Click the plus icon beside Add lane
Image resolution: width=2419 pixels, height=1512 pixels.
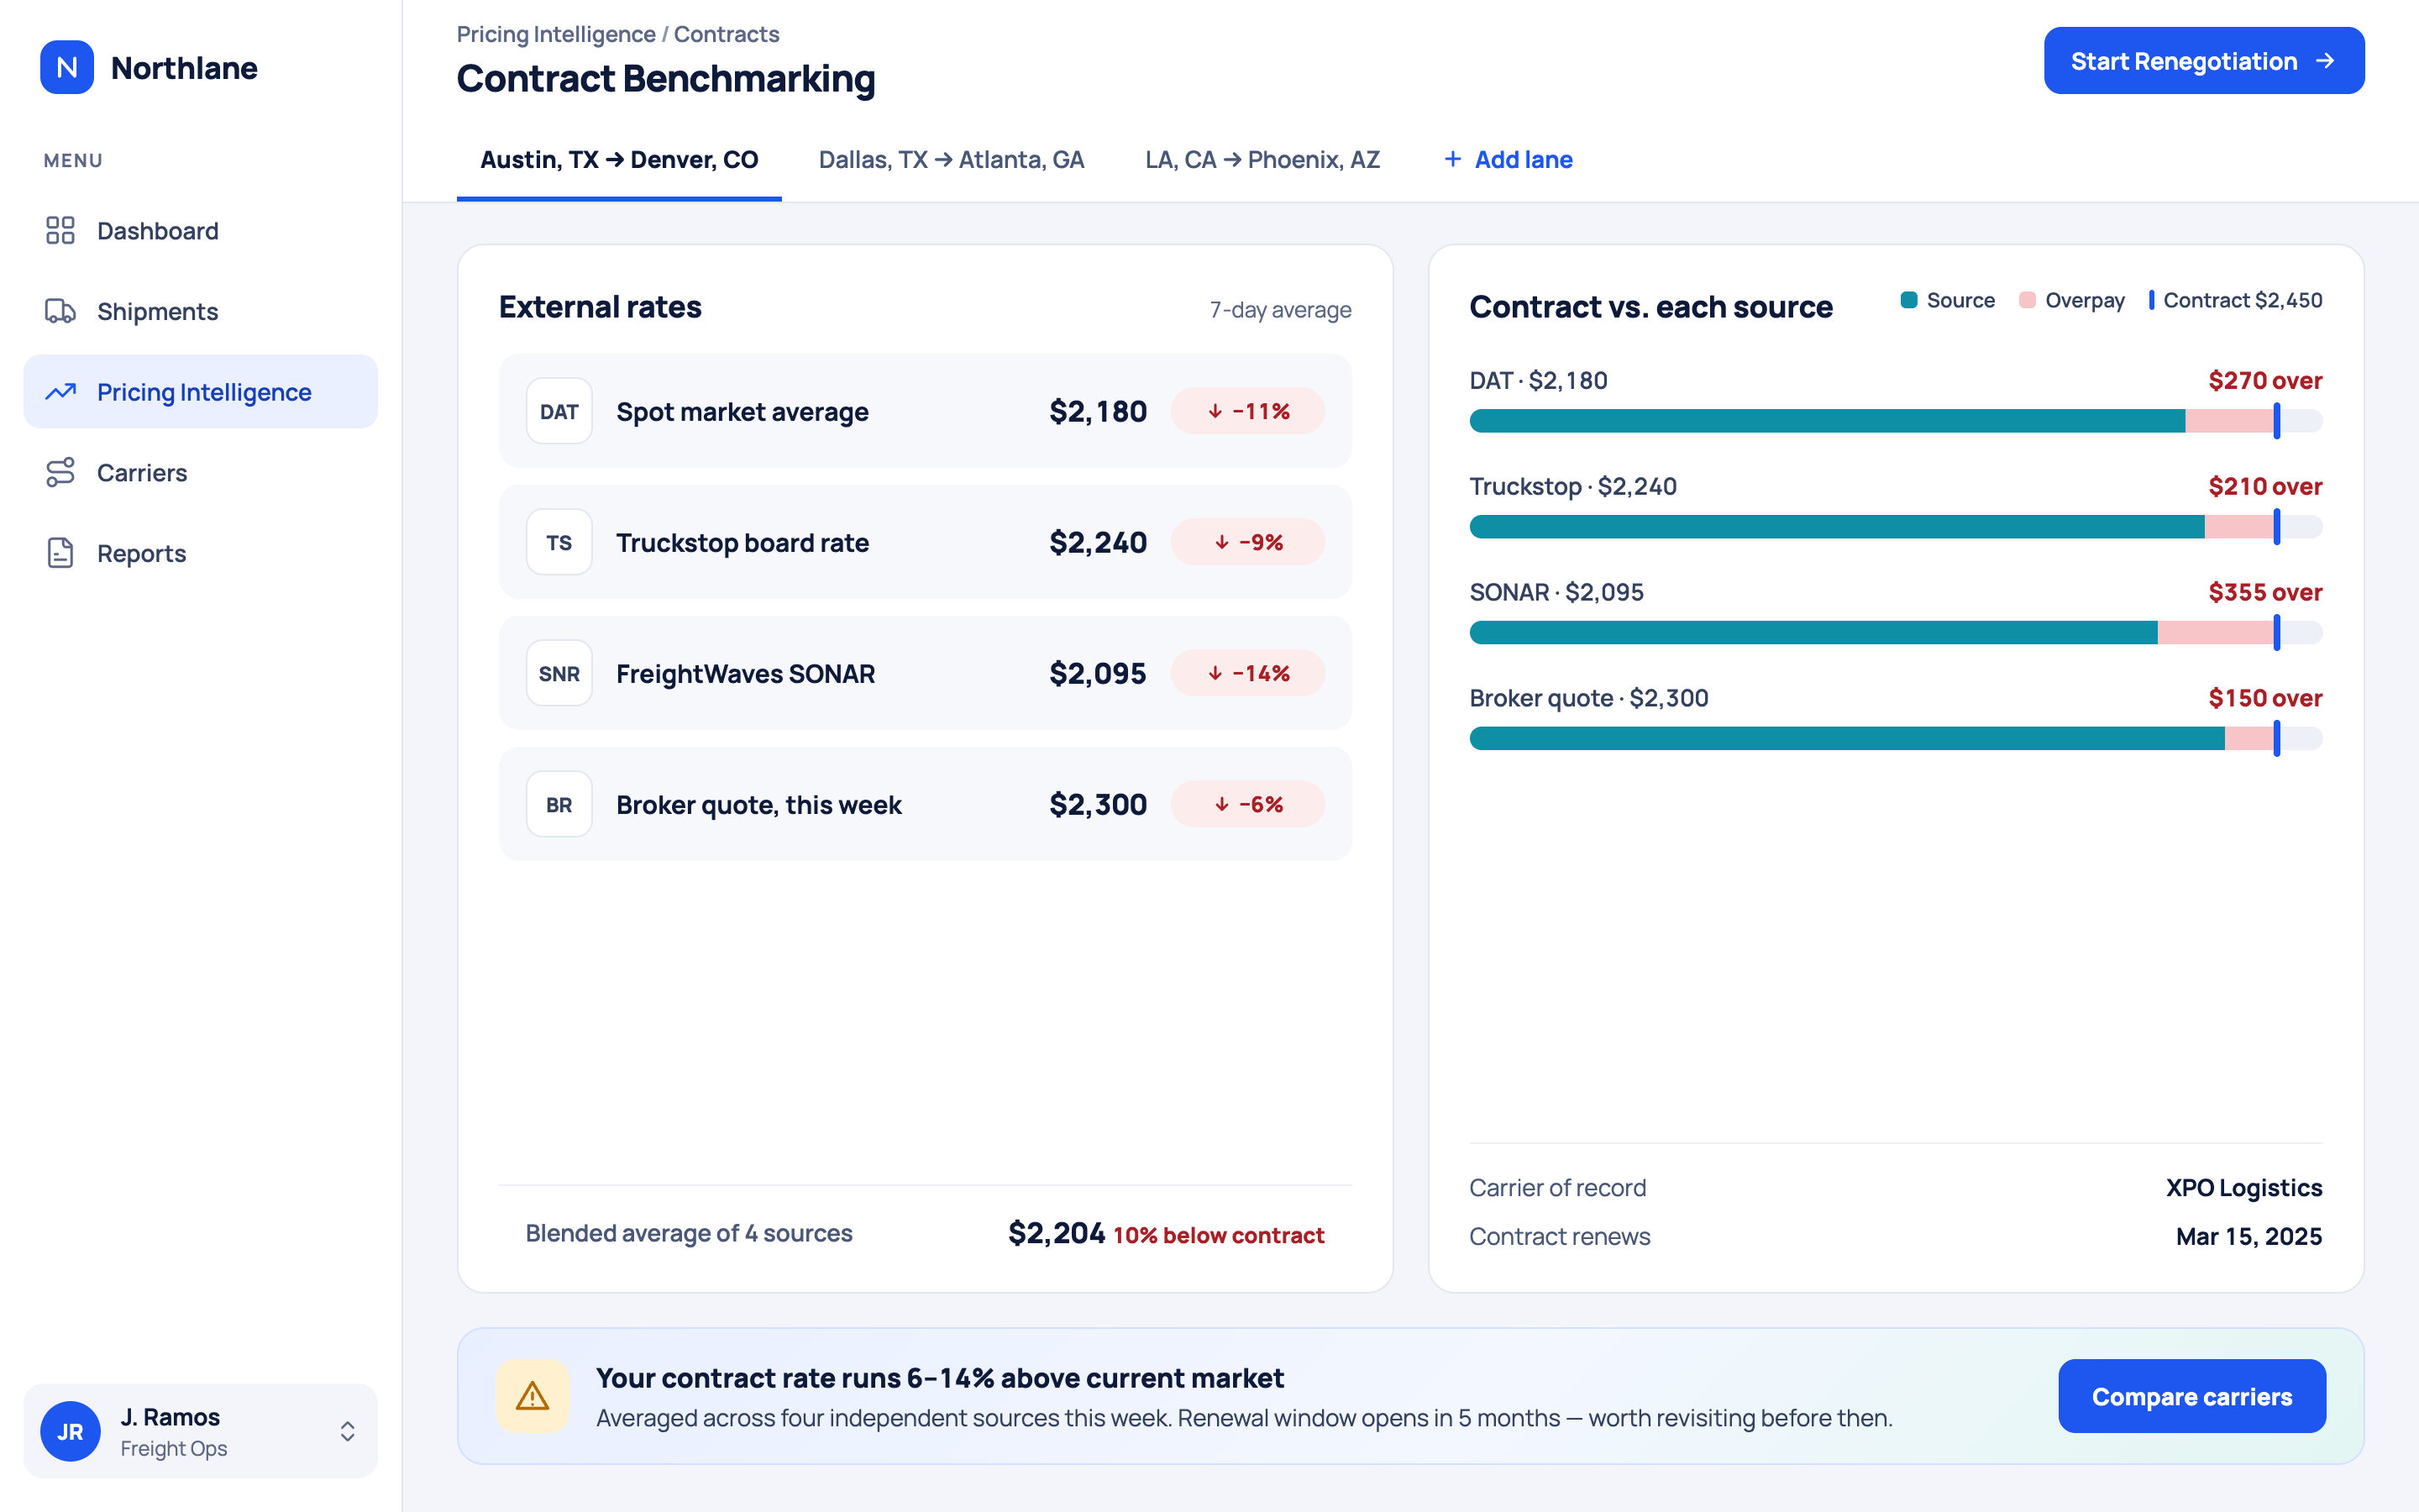(x=1452, y=159)
